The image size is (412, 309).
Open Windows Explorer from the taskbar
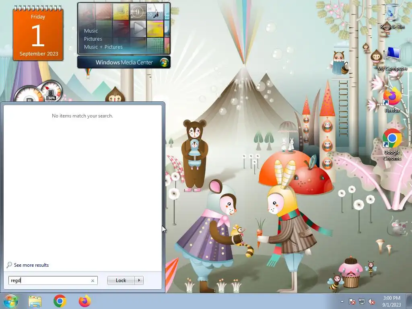click(x=35, y=301)
